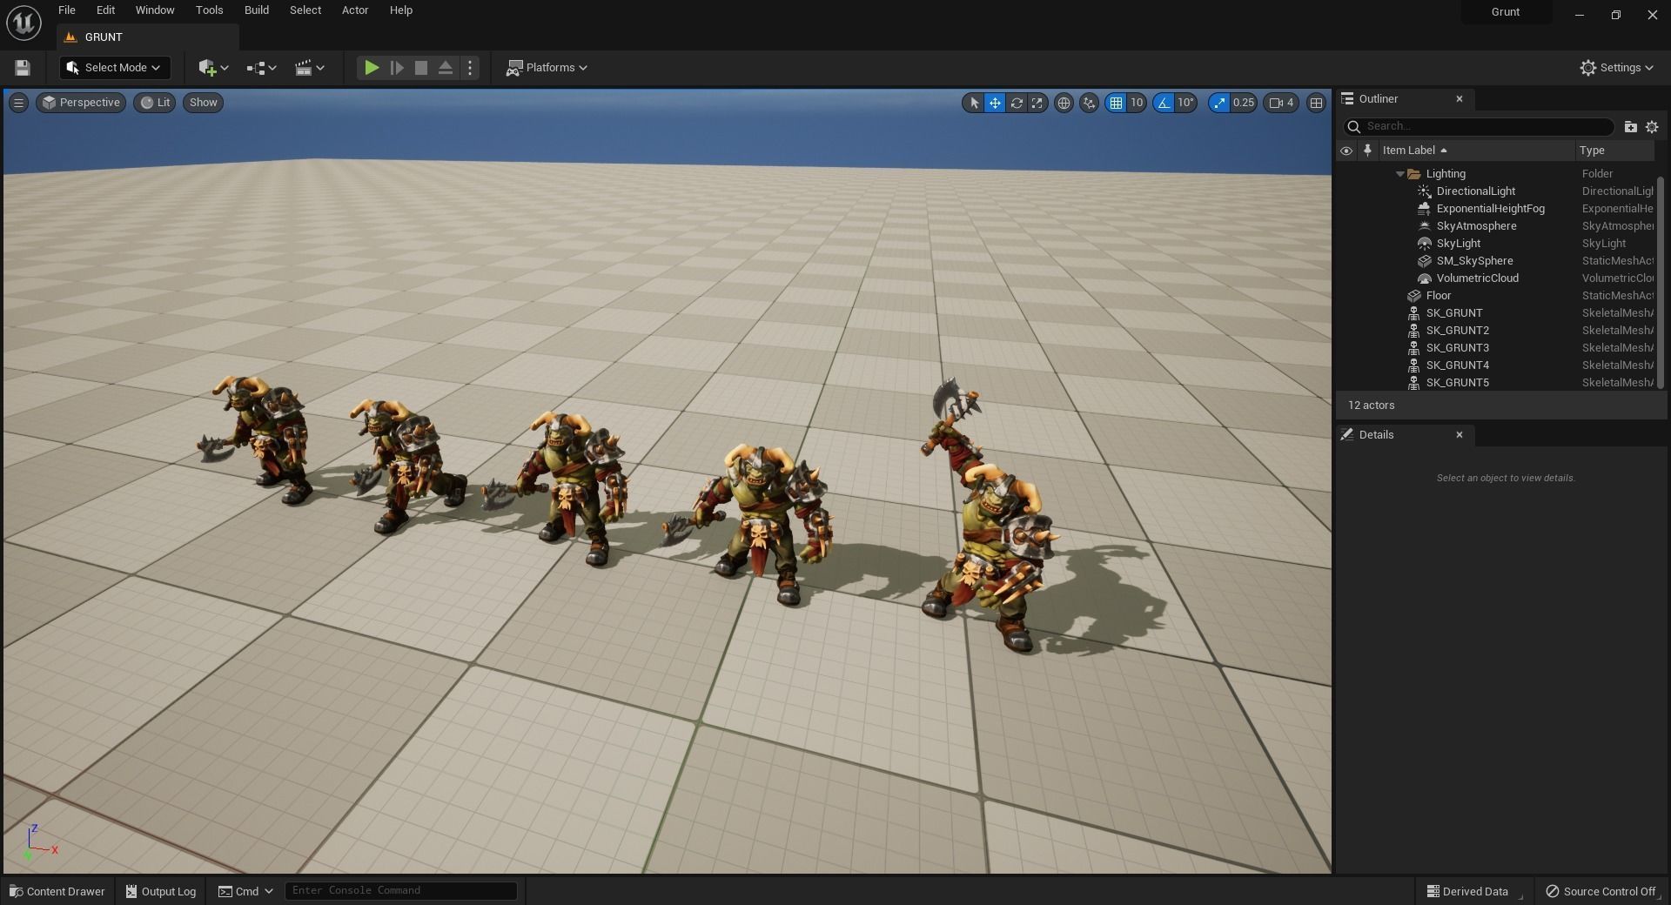Open the Tools menu
The image size is (1671, 905).
pyautogui.click(x=209, y=10)
